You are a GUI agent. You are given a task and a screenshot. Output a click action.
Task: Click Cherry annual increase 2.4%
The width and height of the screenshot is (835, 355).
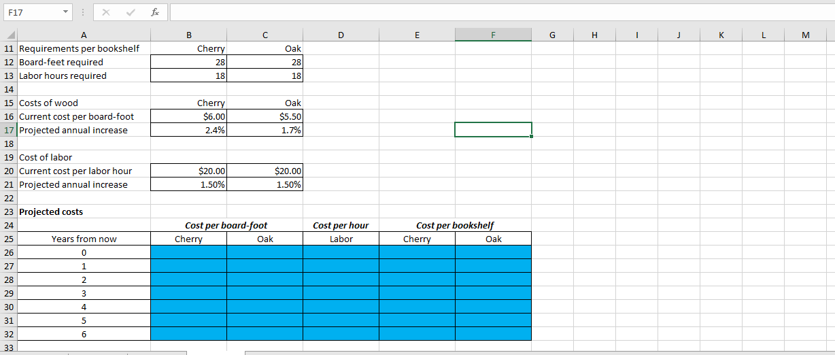tap(188, 130)
